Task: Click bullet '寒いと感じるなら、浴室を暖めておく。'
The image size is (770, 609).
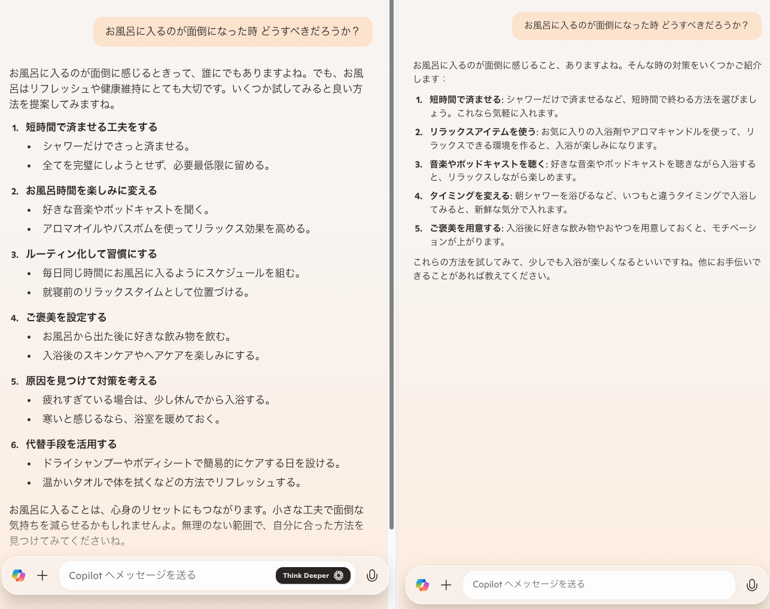Action: (x=132, y=419)
